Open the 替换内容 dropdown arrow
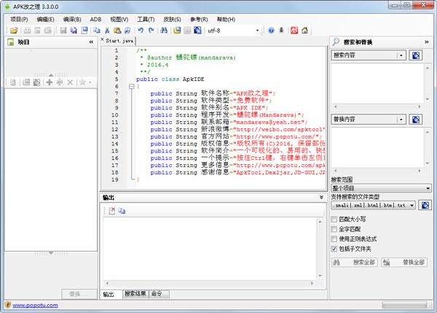 [401, 120]
